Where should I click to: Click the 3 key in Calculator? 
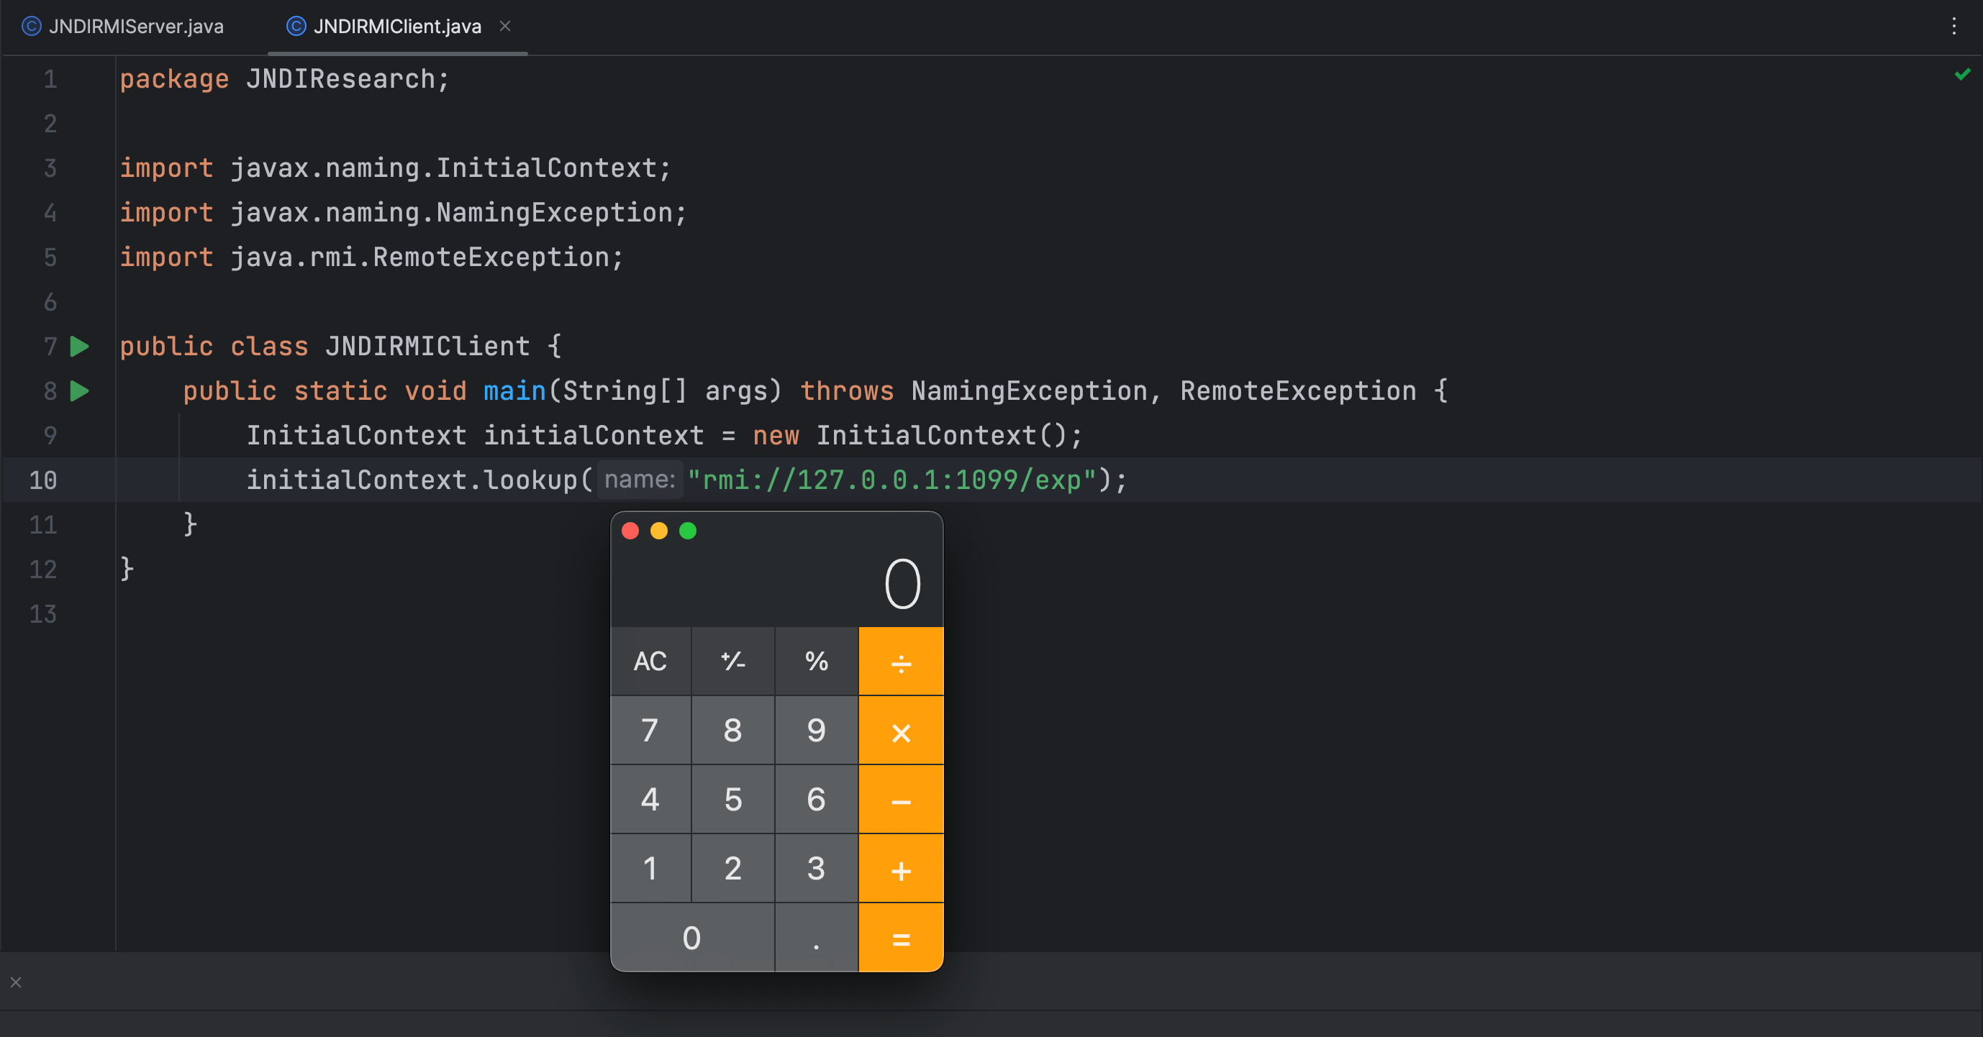click(x=816, y=869)
